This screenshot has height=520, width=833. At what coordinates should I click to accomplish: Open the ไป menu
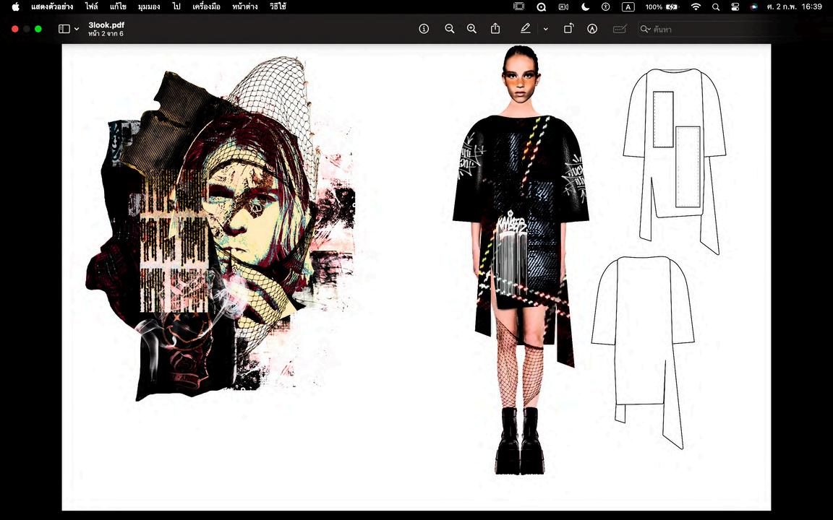[176, 7]
